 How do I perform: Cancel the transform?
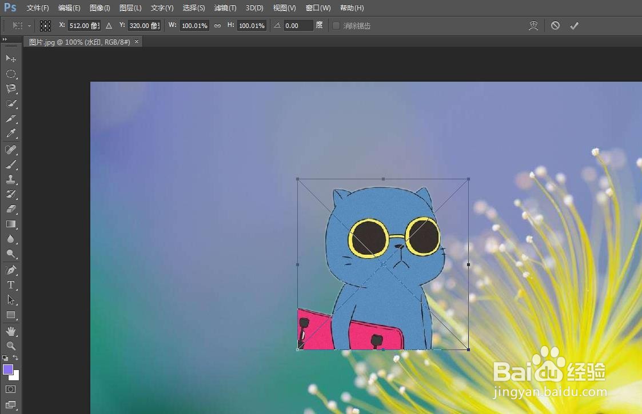tap(555, 26)
